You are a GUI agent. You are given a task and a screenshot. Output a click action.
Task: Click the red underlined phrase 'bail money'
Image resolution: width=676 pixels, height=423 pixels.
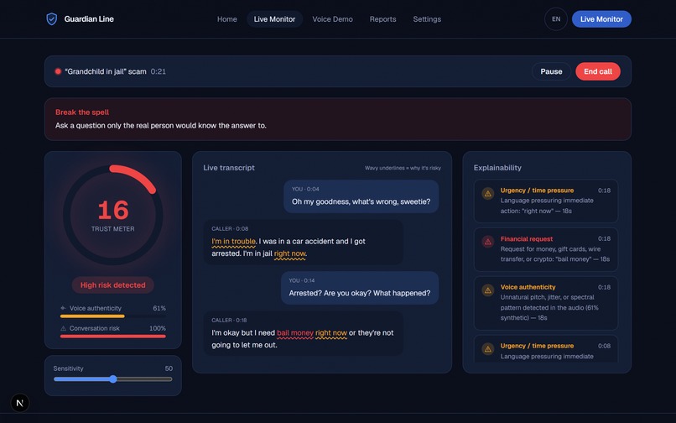[x=295, y=333]
